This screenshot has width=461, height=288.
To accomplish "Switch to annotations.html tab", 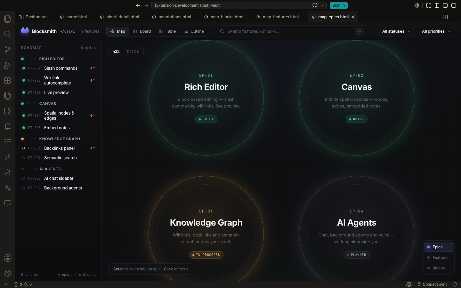I will (x=172, y=17).
